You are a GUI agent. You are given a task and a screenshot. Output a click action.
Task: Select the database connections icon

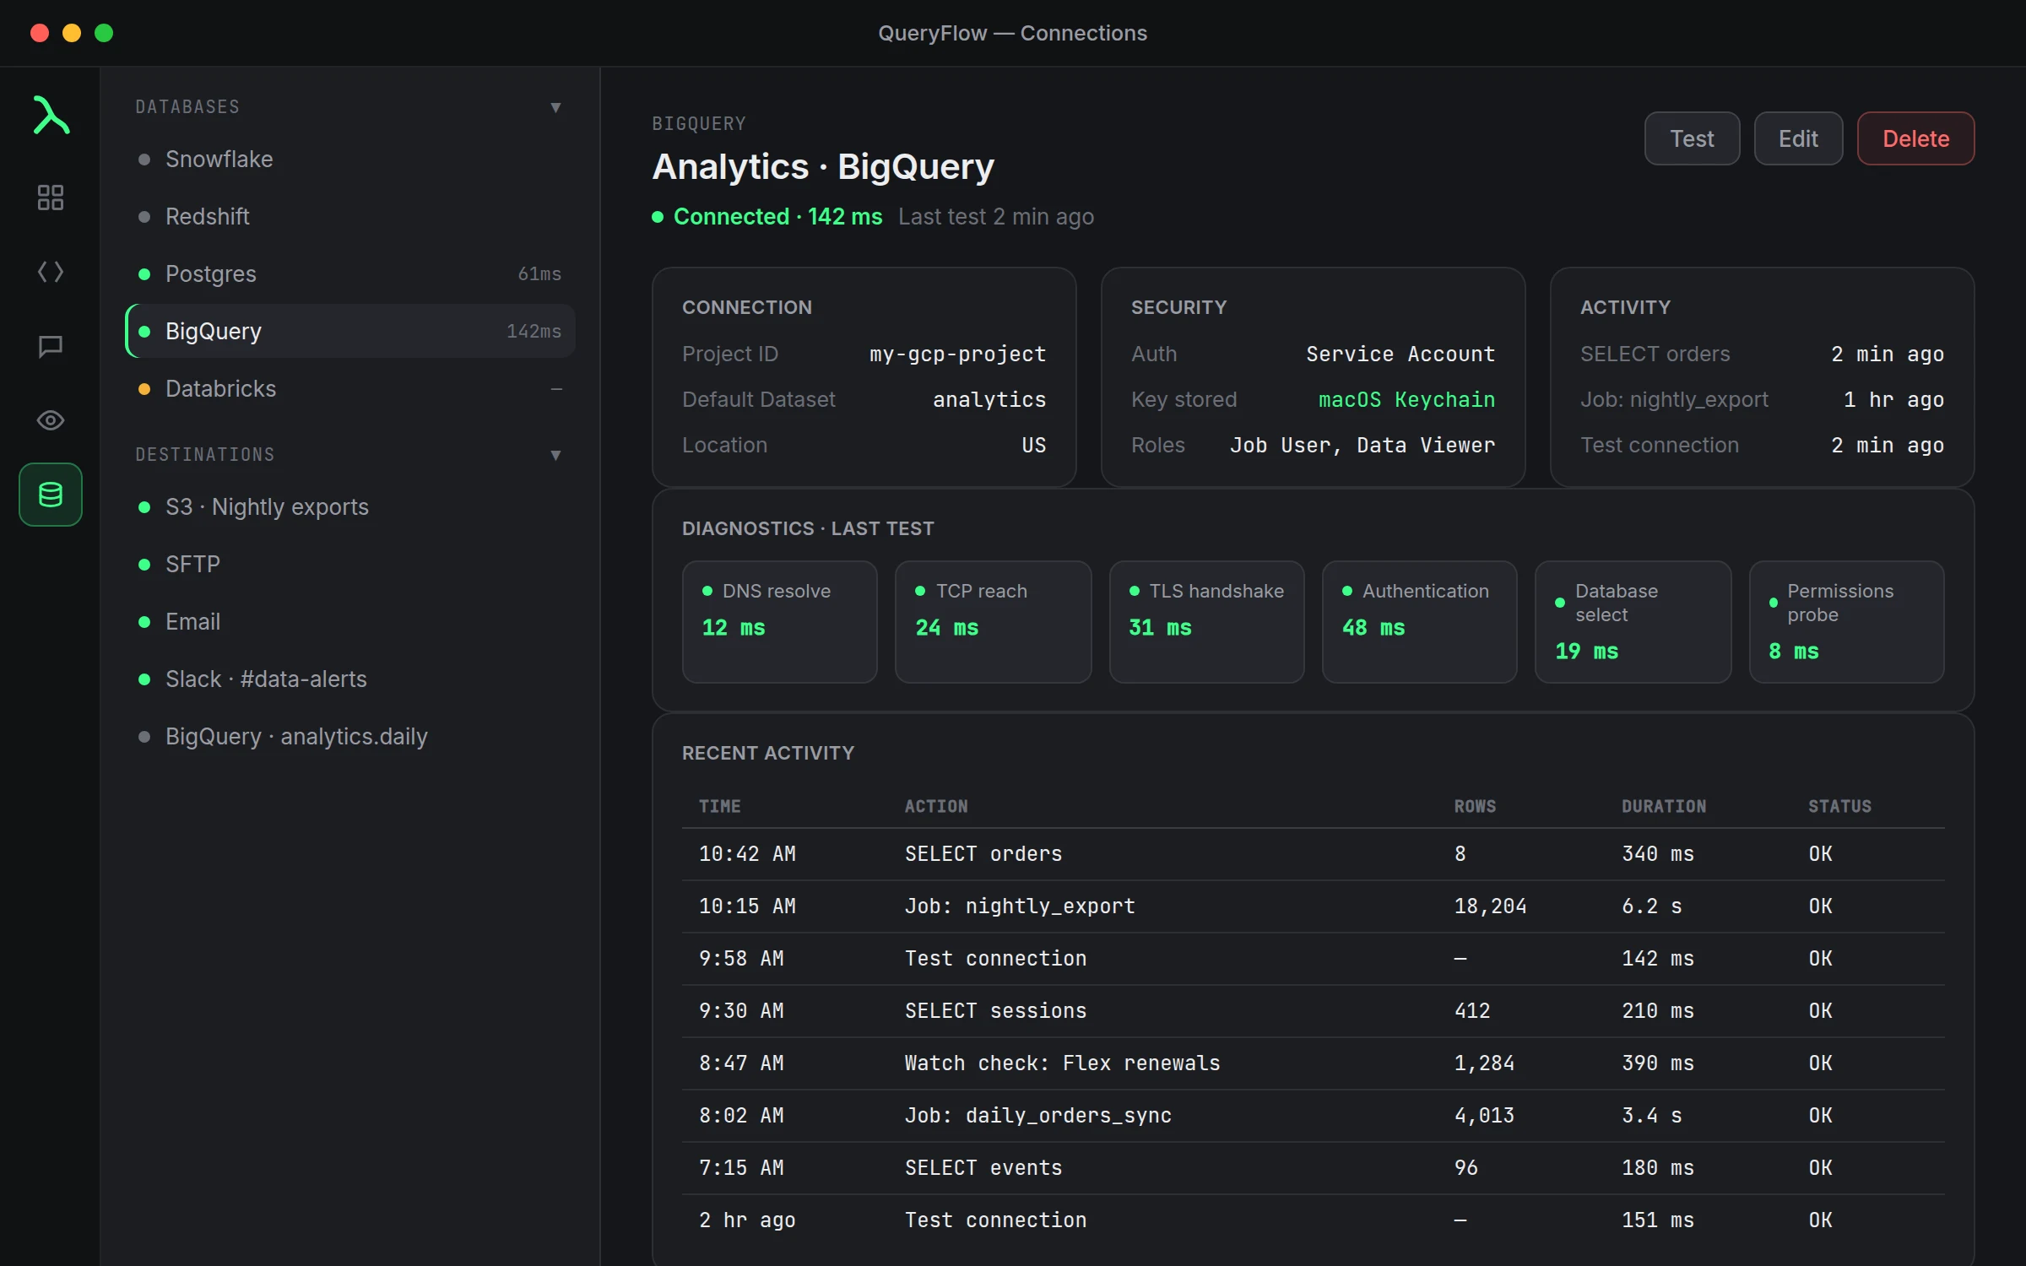click(x=51, y=495)
